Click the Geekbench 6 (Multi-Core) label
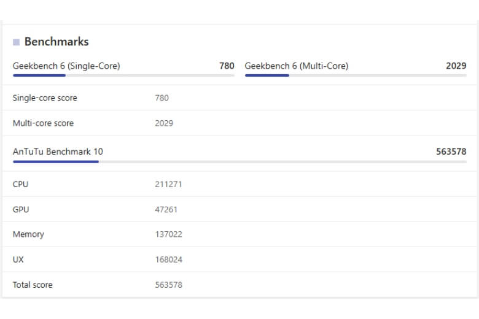 pos(297,66)
